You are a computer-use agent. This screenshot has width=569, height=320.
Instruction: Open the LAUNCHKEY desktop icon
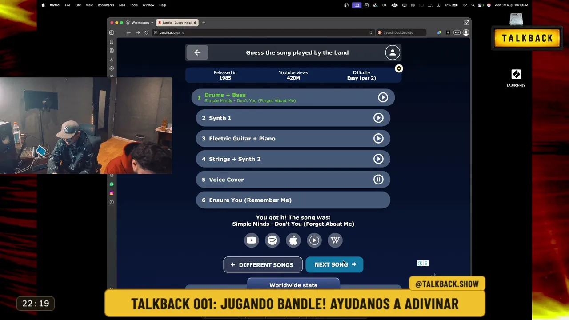tap(516, 77)
